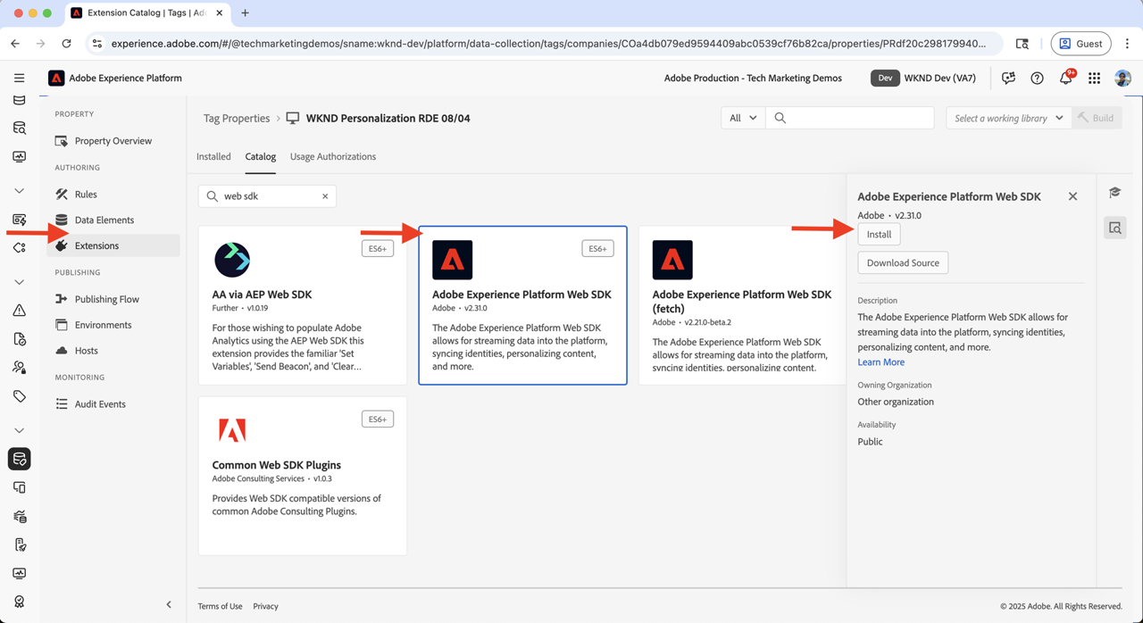
Task: Open the Dev WKND Dev sandbox switcher
Action: coord(925,78)
